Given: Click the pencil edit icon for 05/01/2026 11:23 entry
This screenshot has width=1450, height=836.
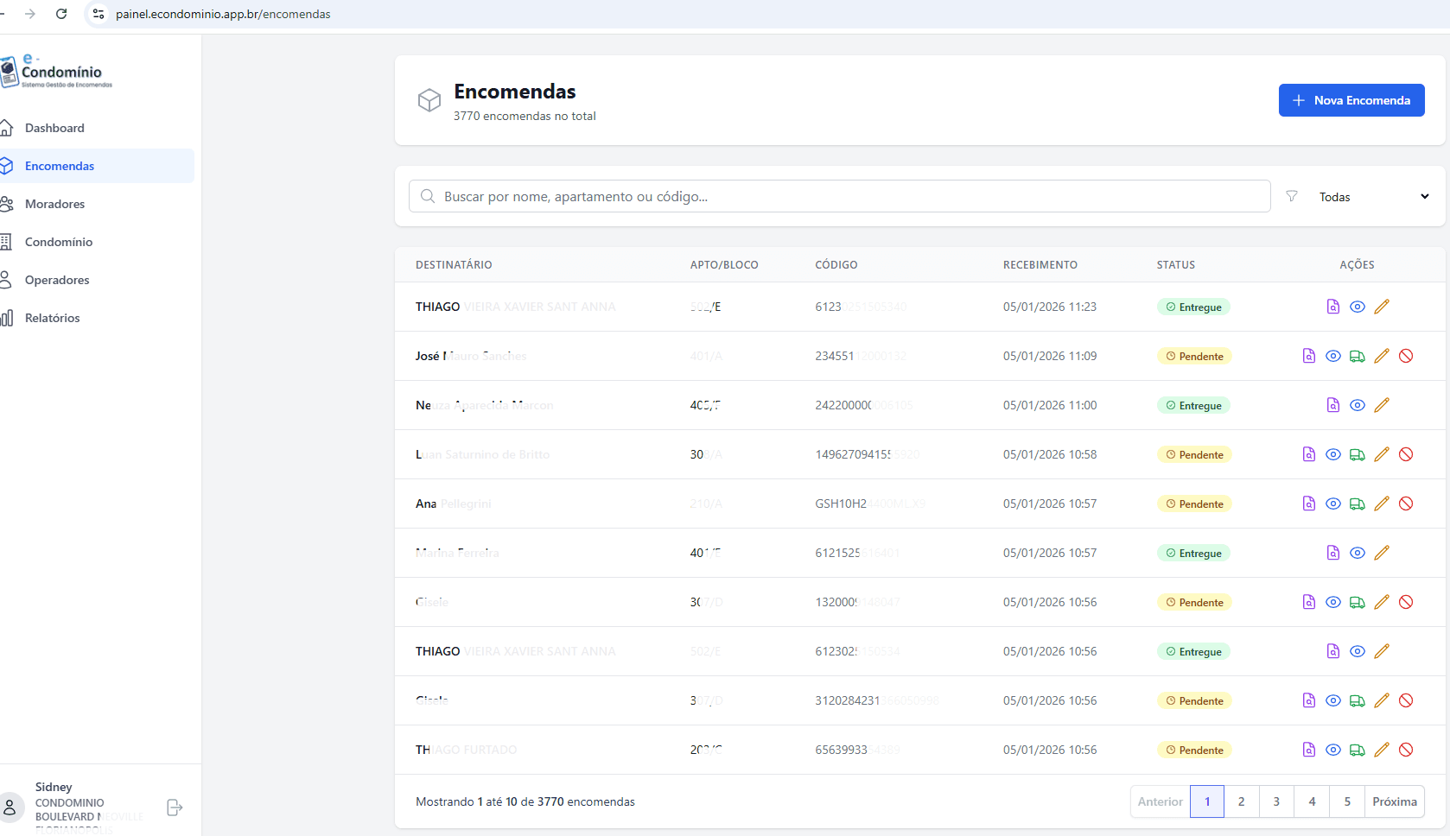Looking at the screenshot, I should (x=1382, y=307).
